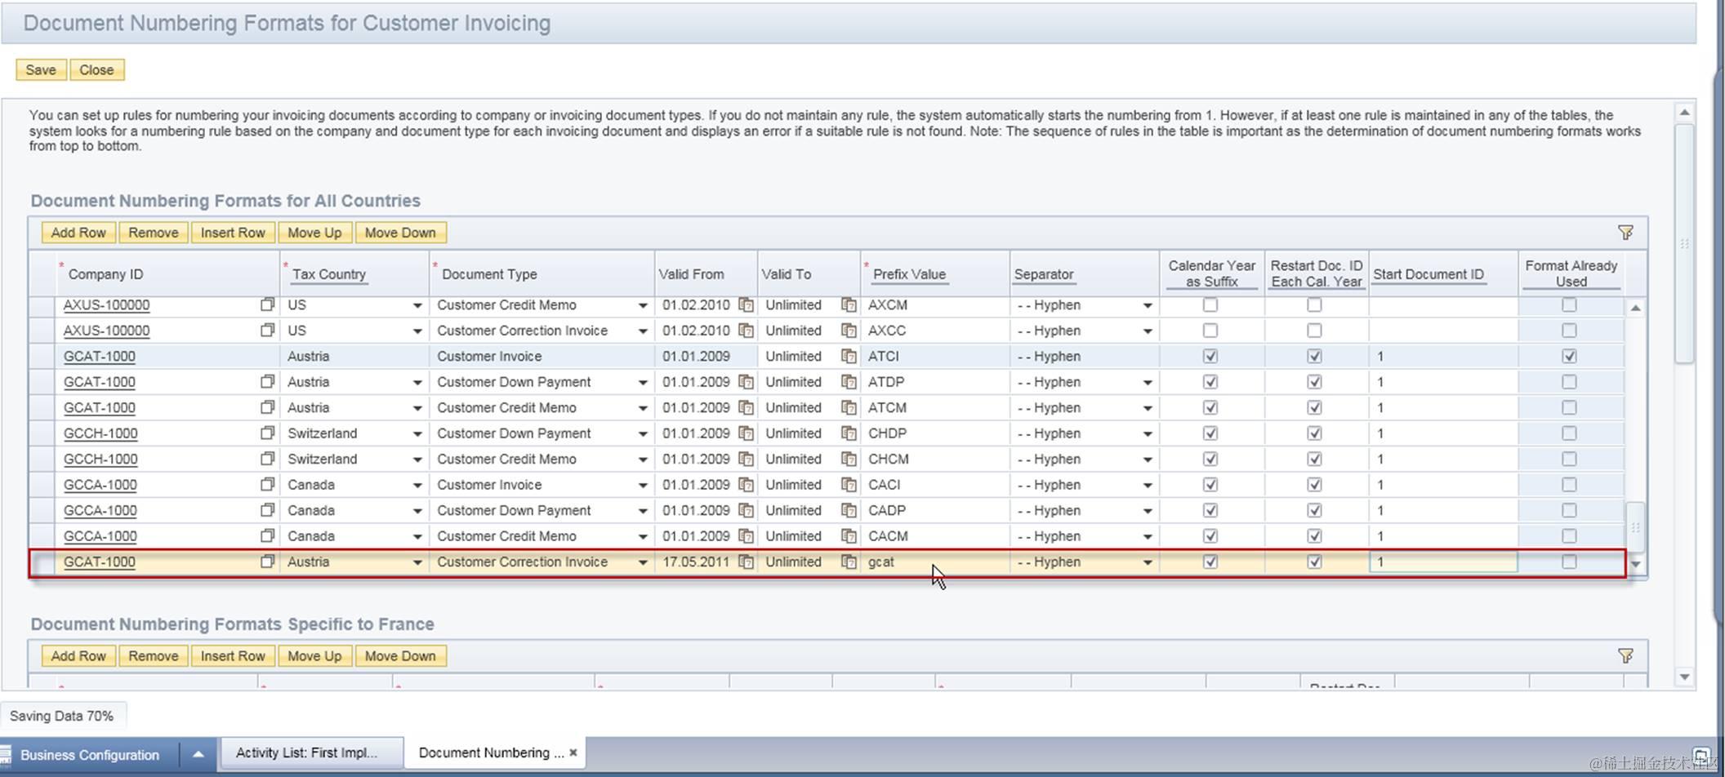The height and width of the screenshot is (777, 1725).
Task: Toggle Restart Doc. ID for CHDP row
Action: [x=1314, y=433]
